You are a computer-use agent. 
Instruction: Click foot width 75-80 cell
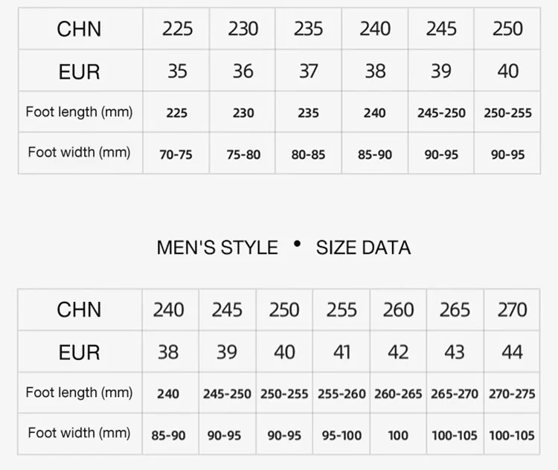pos(243,155)
